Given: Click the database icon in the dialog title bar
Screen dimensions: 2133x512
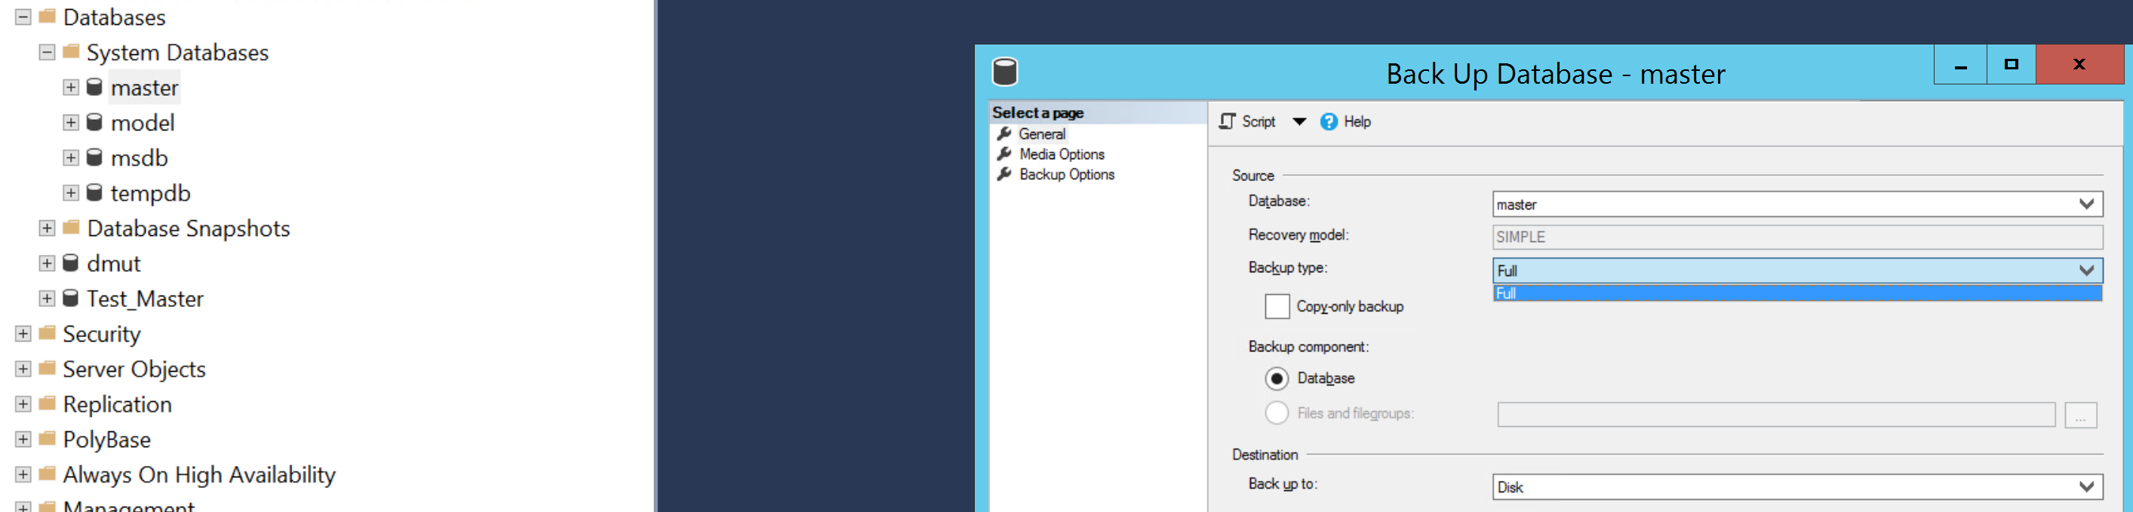Looking at the screenshot, I should 1004,72.
